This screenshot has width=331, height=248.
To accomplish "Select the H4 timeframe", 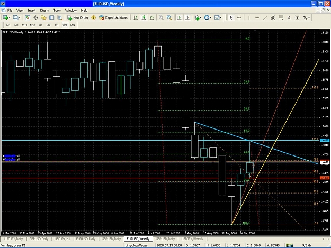I will (x=49, y=25).
